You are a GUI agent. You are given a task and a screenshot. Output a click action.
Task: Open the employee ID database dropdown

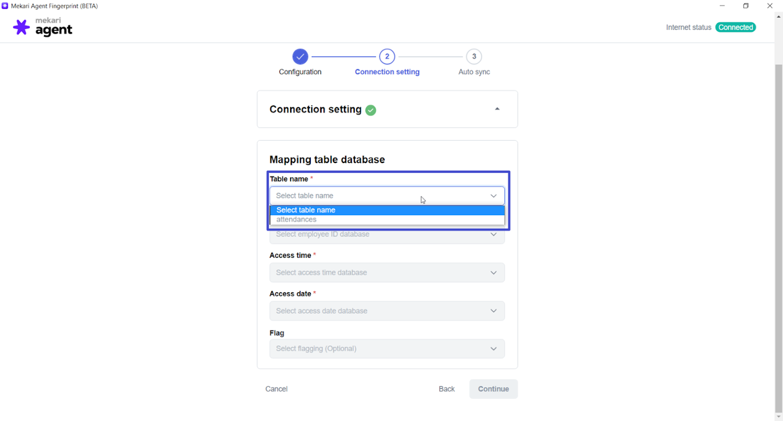387,235
